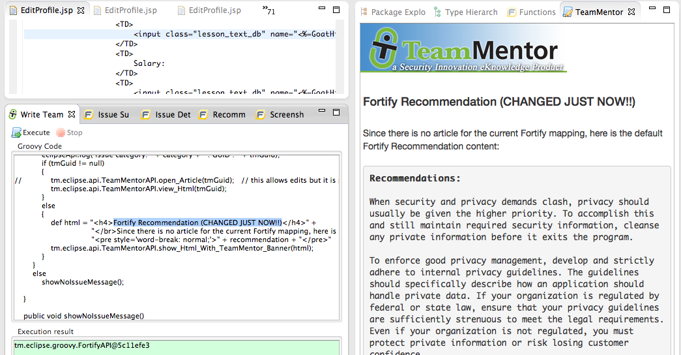Click the Screensh tab's F icon
681x355 pixels.
click(x=261, y=115)
